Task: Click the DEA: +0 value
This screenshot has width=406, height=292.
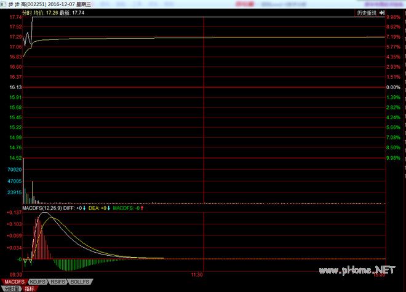Action: coord(97,208)
